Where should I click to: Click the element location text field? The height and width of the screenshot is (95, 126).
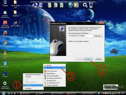click(81, 36)
